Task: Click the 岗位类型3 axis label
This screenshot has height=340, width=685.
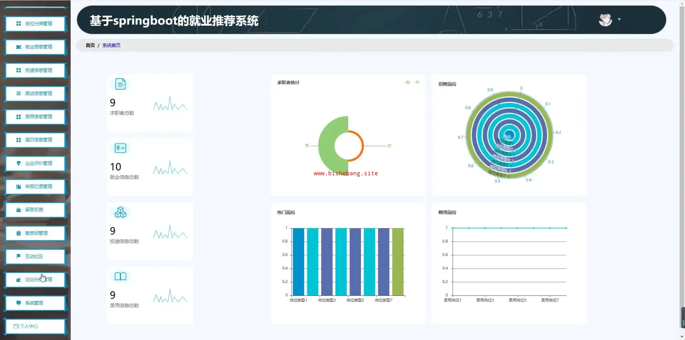Action: [x=327, y=300]
